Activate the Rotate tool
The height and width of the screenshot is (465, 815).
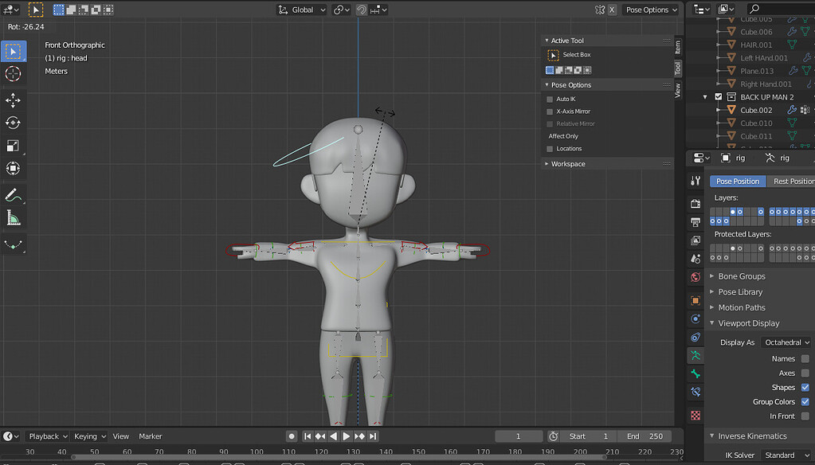tap(13, 123)
